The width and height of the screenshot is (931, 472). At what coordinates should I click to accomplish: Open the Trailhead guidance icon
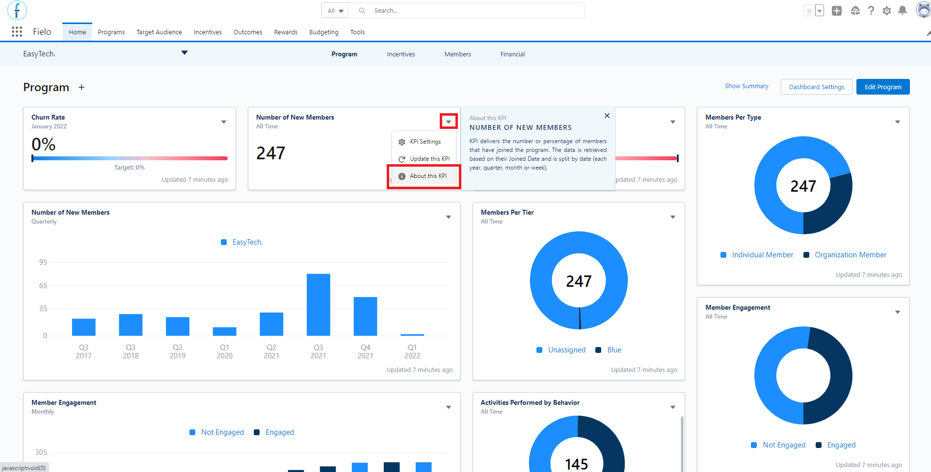click(855, 11)
